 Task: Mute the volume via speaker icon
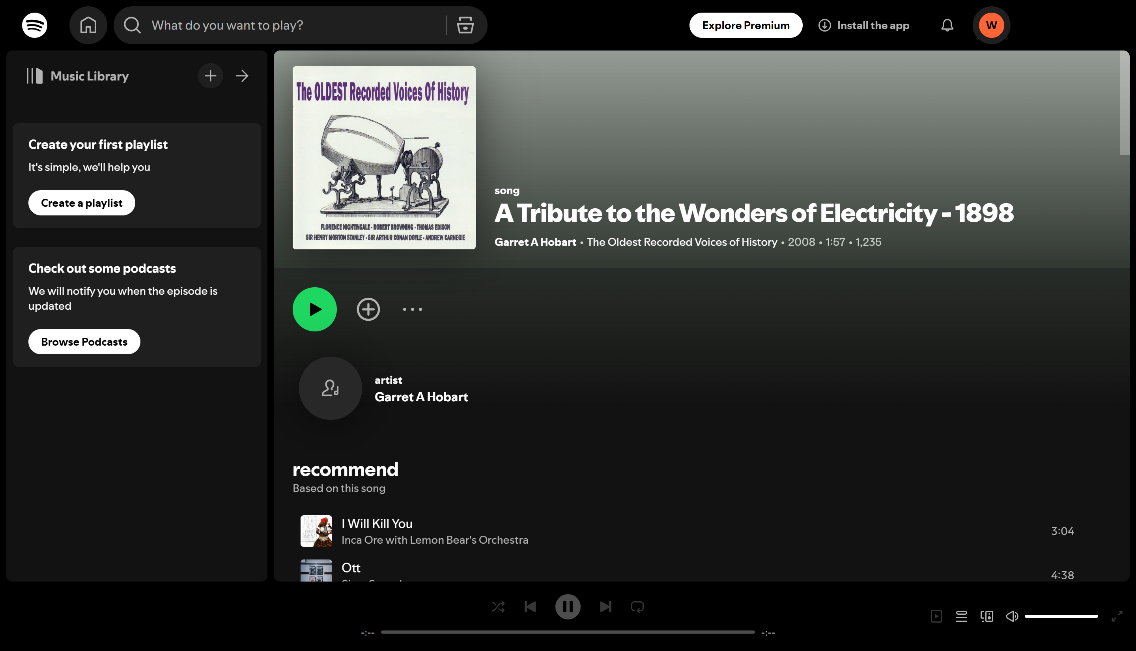(x=1012, y=615)
